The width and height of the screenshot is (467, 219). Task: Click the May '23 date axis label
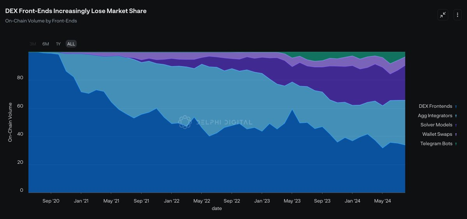(292, 201)
